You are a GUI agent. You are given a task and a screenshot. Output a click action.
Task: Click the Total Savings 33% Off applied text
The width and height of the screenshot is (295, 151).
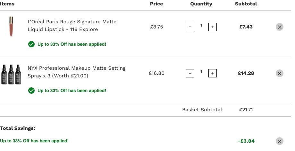tap(34, 141)
